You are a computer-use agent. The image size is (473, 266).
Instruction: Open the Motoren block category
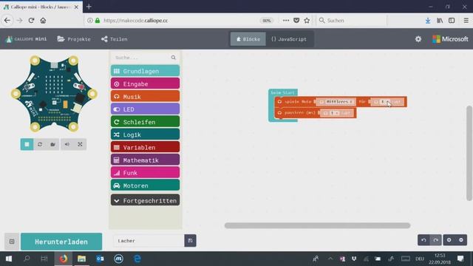(x=145, y=185)
